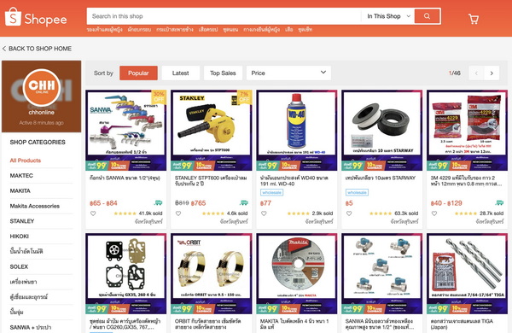Click back arrow beside Back to Shop Home
The width and height of the screenshot is (512, 333).
[x=4, y=49]
